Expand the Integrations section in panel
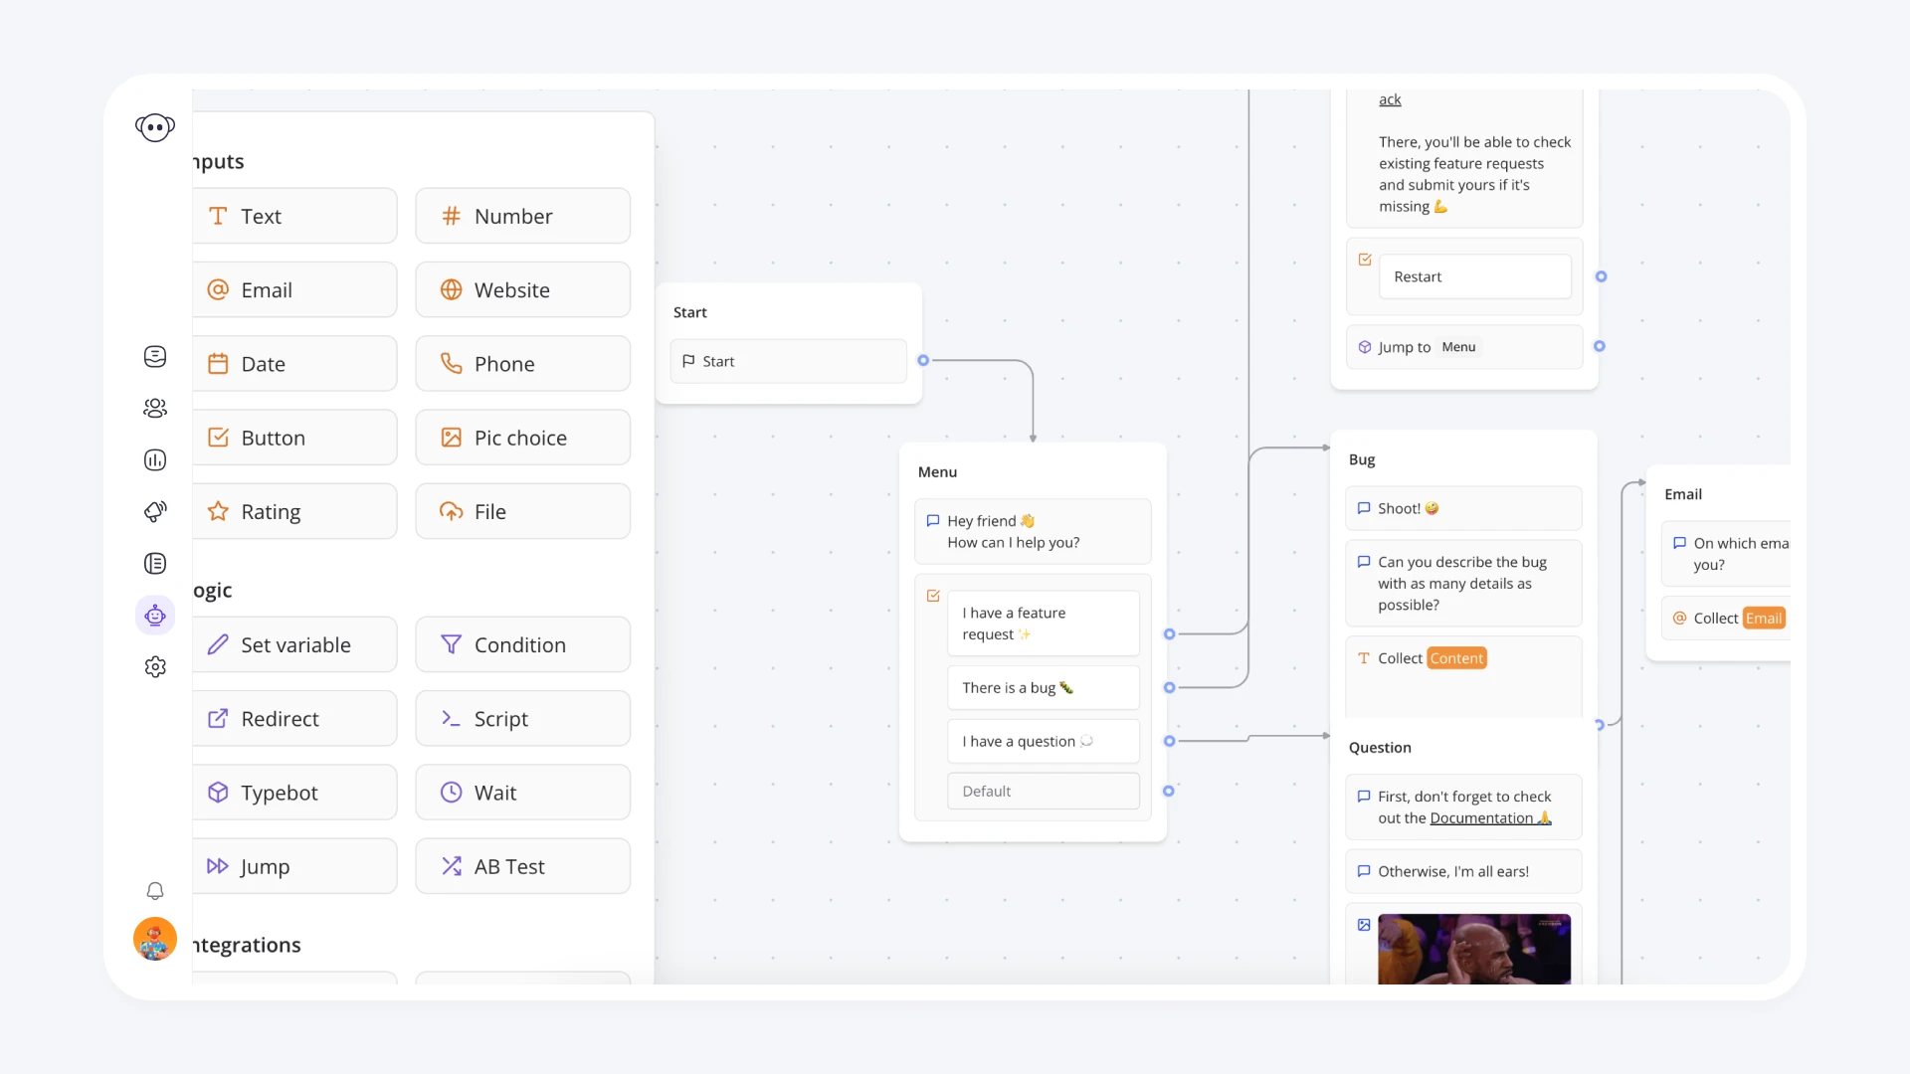 (x=246, y=944)
